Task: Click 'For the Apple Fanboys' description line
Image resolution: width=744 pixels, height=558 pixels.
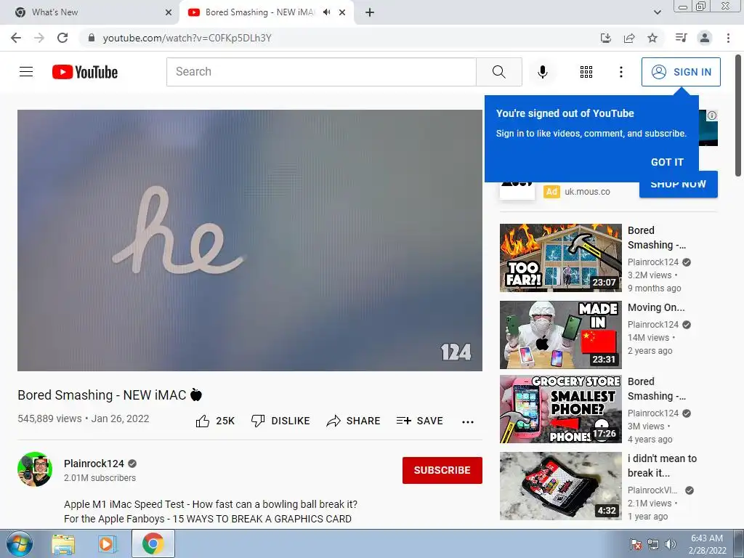Action: [208, 519]
